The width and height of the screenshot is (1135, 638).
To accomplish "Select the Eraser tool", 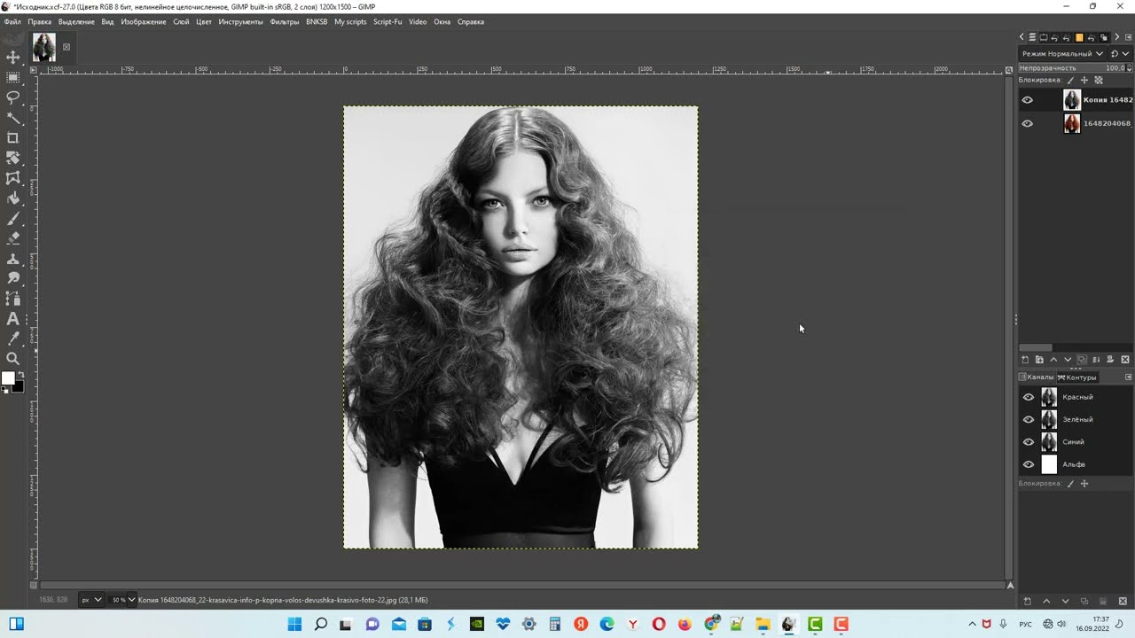I will tap(13, 239).
